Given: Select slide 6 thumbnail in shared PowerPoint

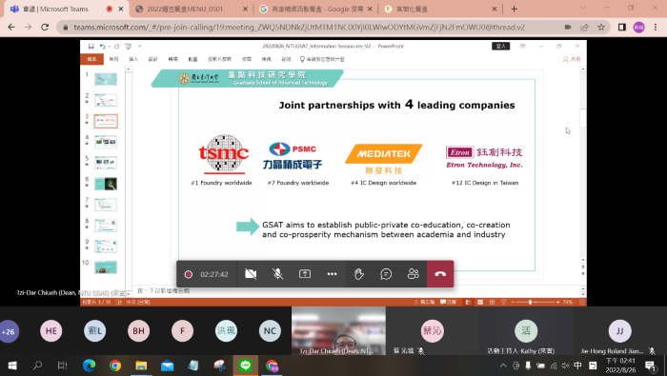Looking at the screenshot, I should coord(106,184).
